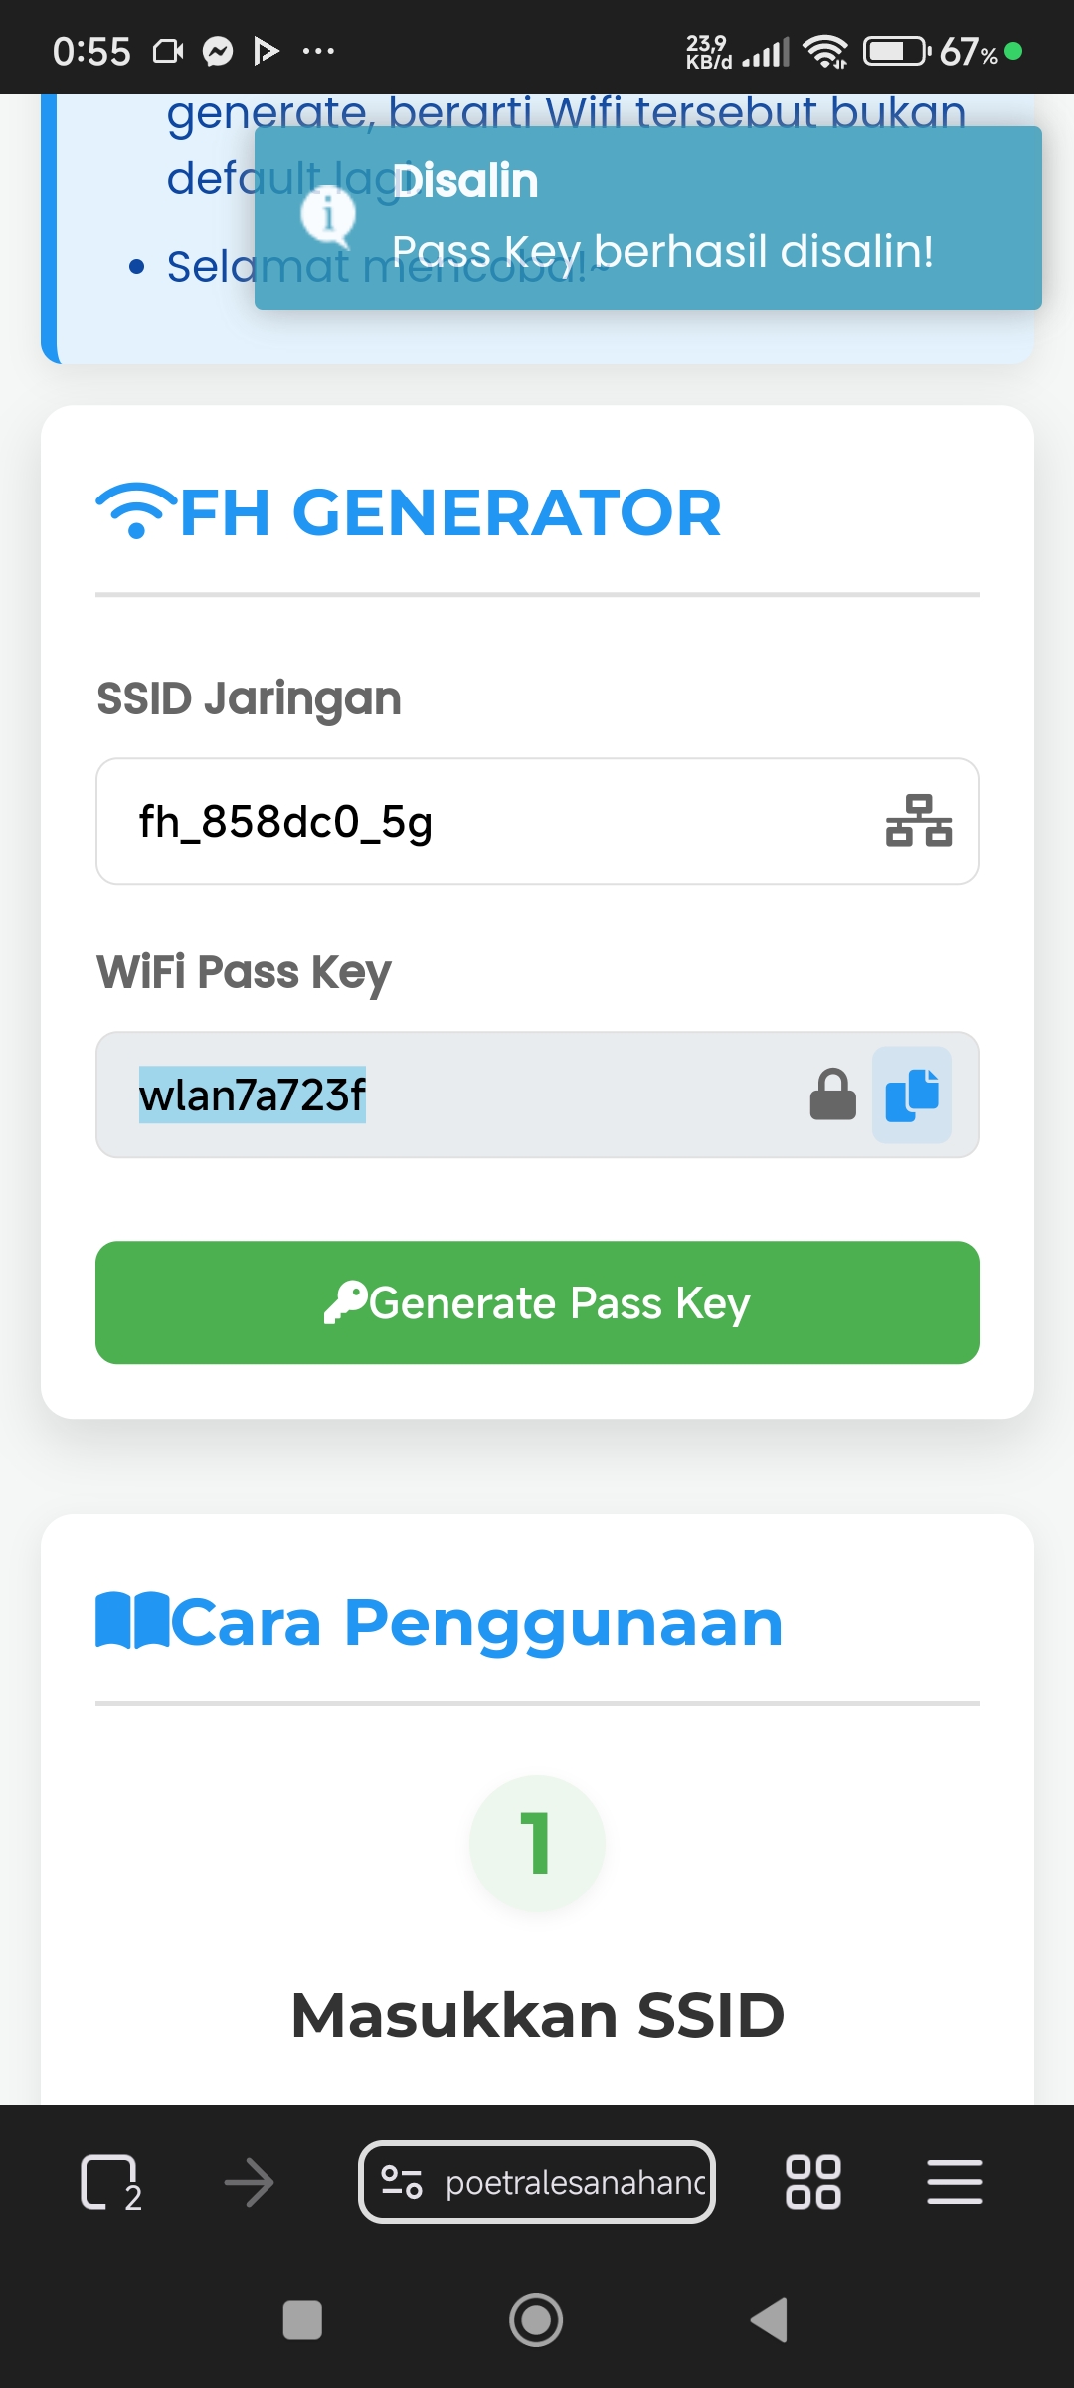Open the browser grid apps icon
The width and height of the screenshot is (1074, 2388).
coord(812,2183)
